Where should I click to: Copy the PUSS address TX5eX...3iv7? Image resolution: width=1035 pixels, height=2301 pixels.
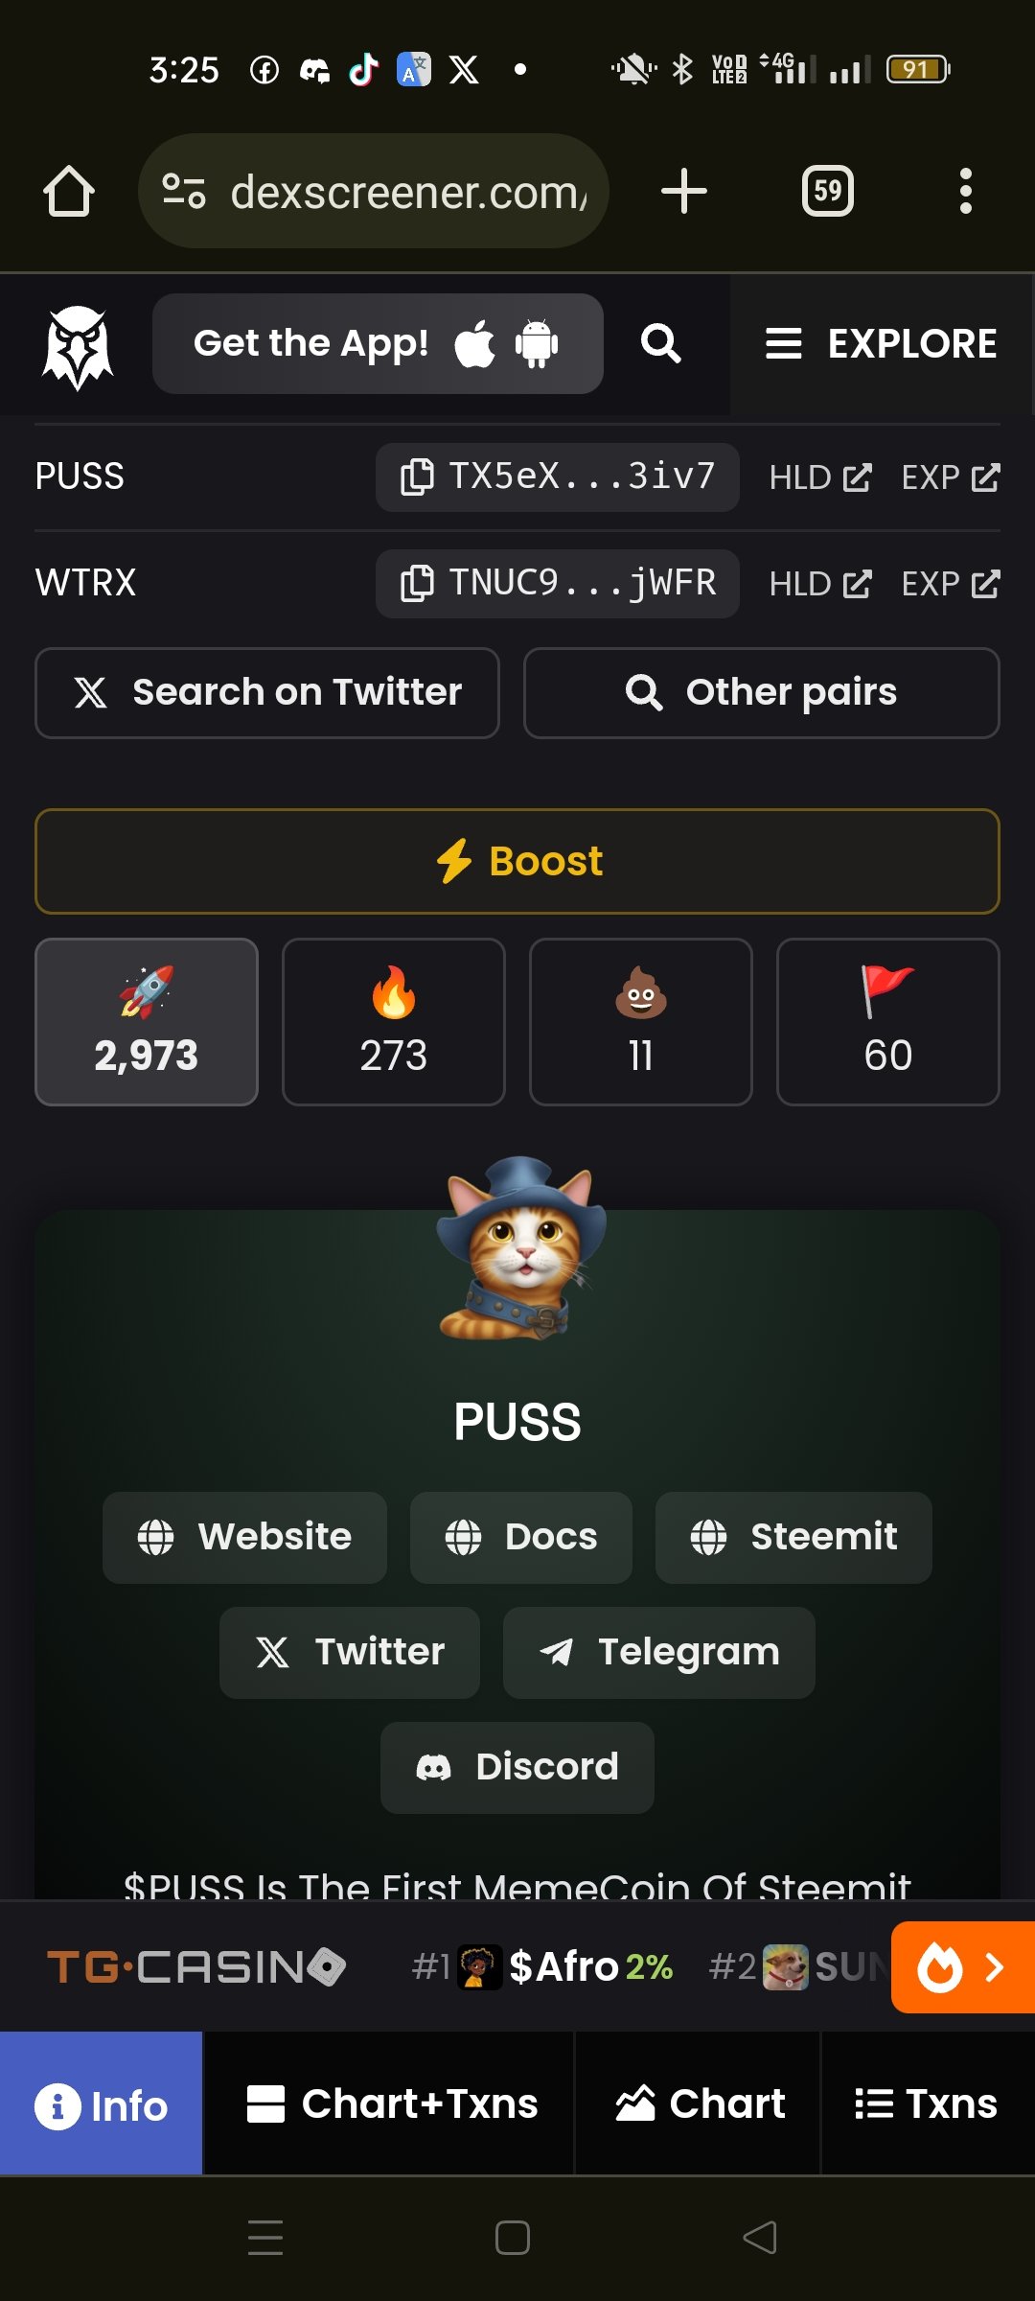pos(557,476)
